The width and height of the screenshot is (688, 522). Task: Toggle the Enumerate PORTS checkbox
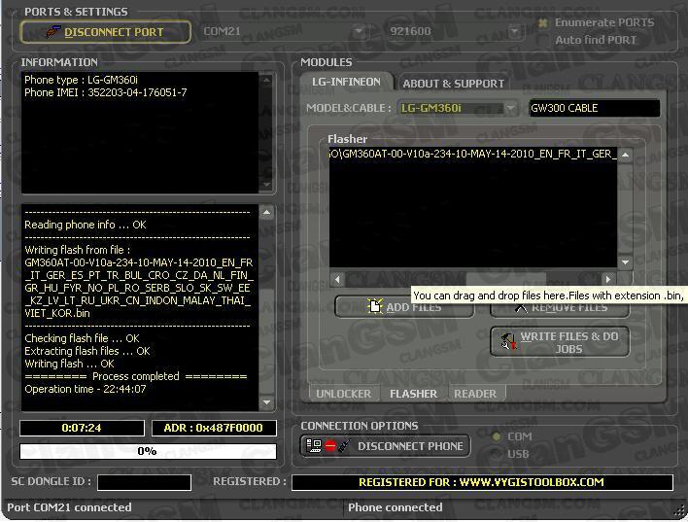[x=543, y=22]
